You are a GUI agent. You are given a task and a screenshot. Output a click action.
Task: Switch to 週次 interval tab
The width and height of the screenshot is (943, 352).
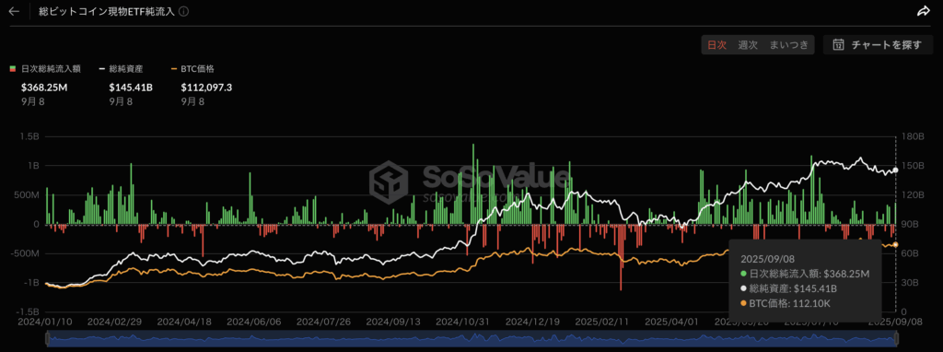[x=748, y=44]
